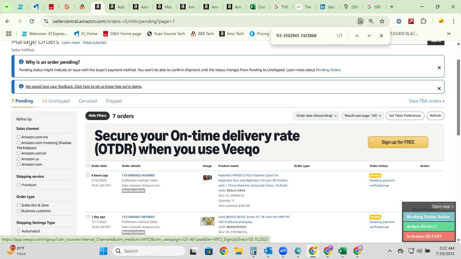The width and height of the screenshot is (461, 259).
Task: Go back to the previous page
Action: pyautogui.click(x=7, y=21)
